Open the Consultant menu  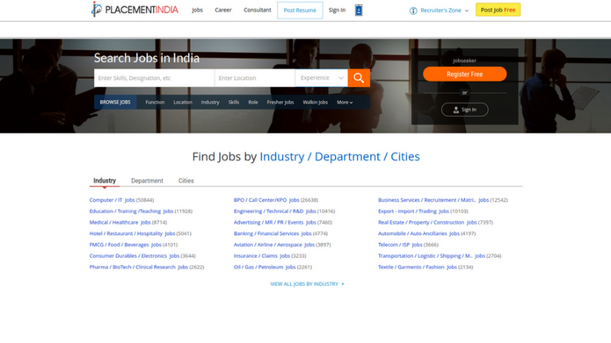tap(258, 11)
